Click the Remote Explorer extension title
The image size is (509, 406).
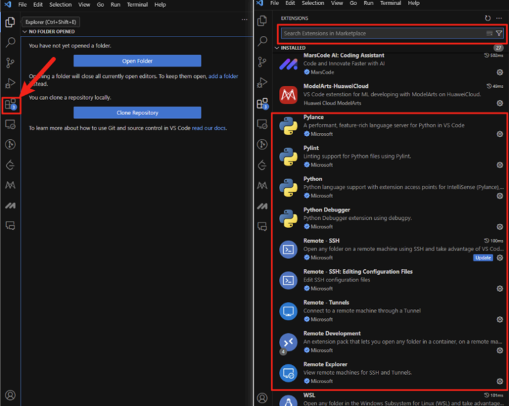(x=325, y=364)
